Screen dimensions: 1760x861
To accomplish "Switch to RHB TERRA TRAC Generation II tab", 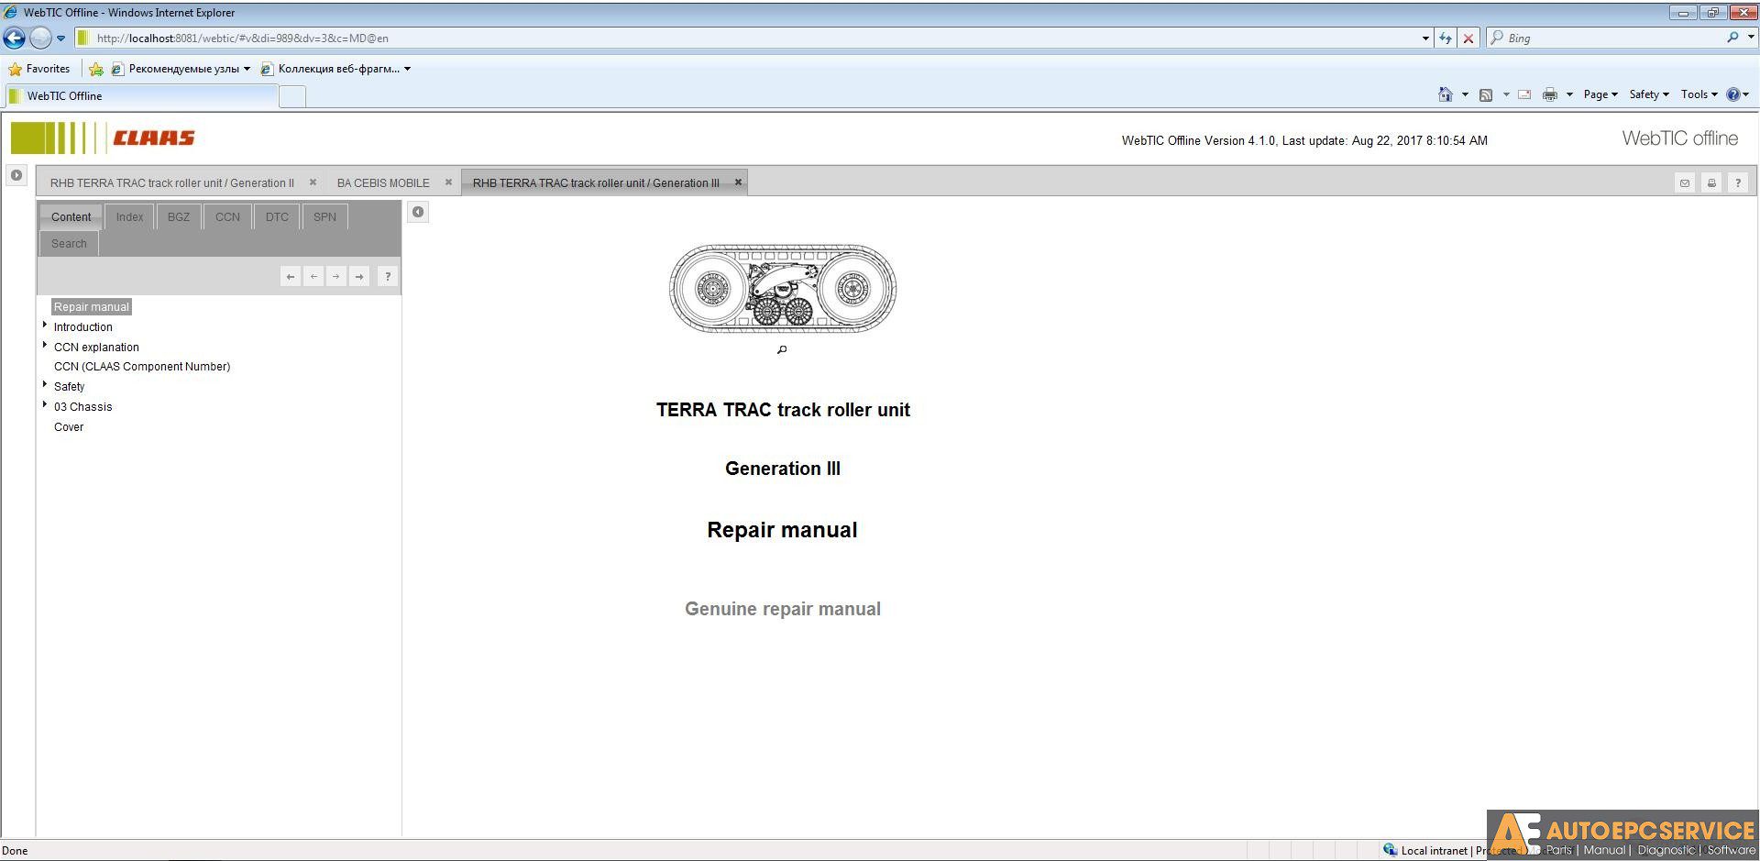I will (172, 182).
